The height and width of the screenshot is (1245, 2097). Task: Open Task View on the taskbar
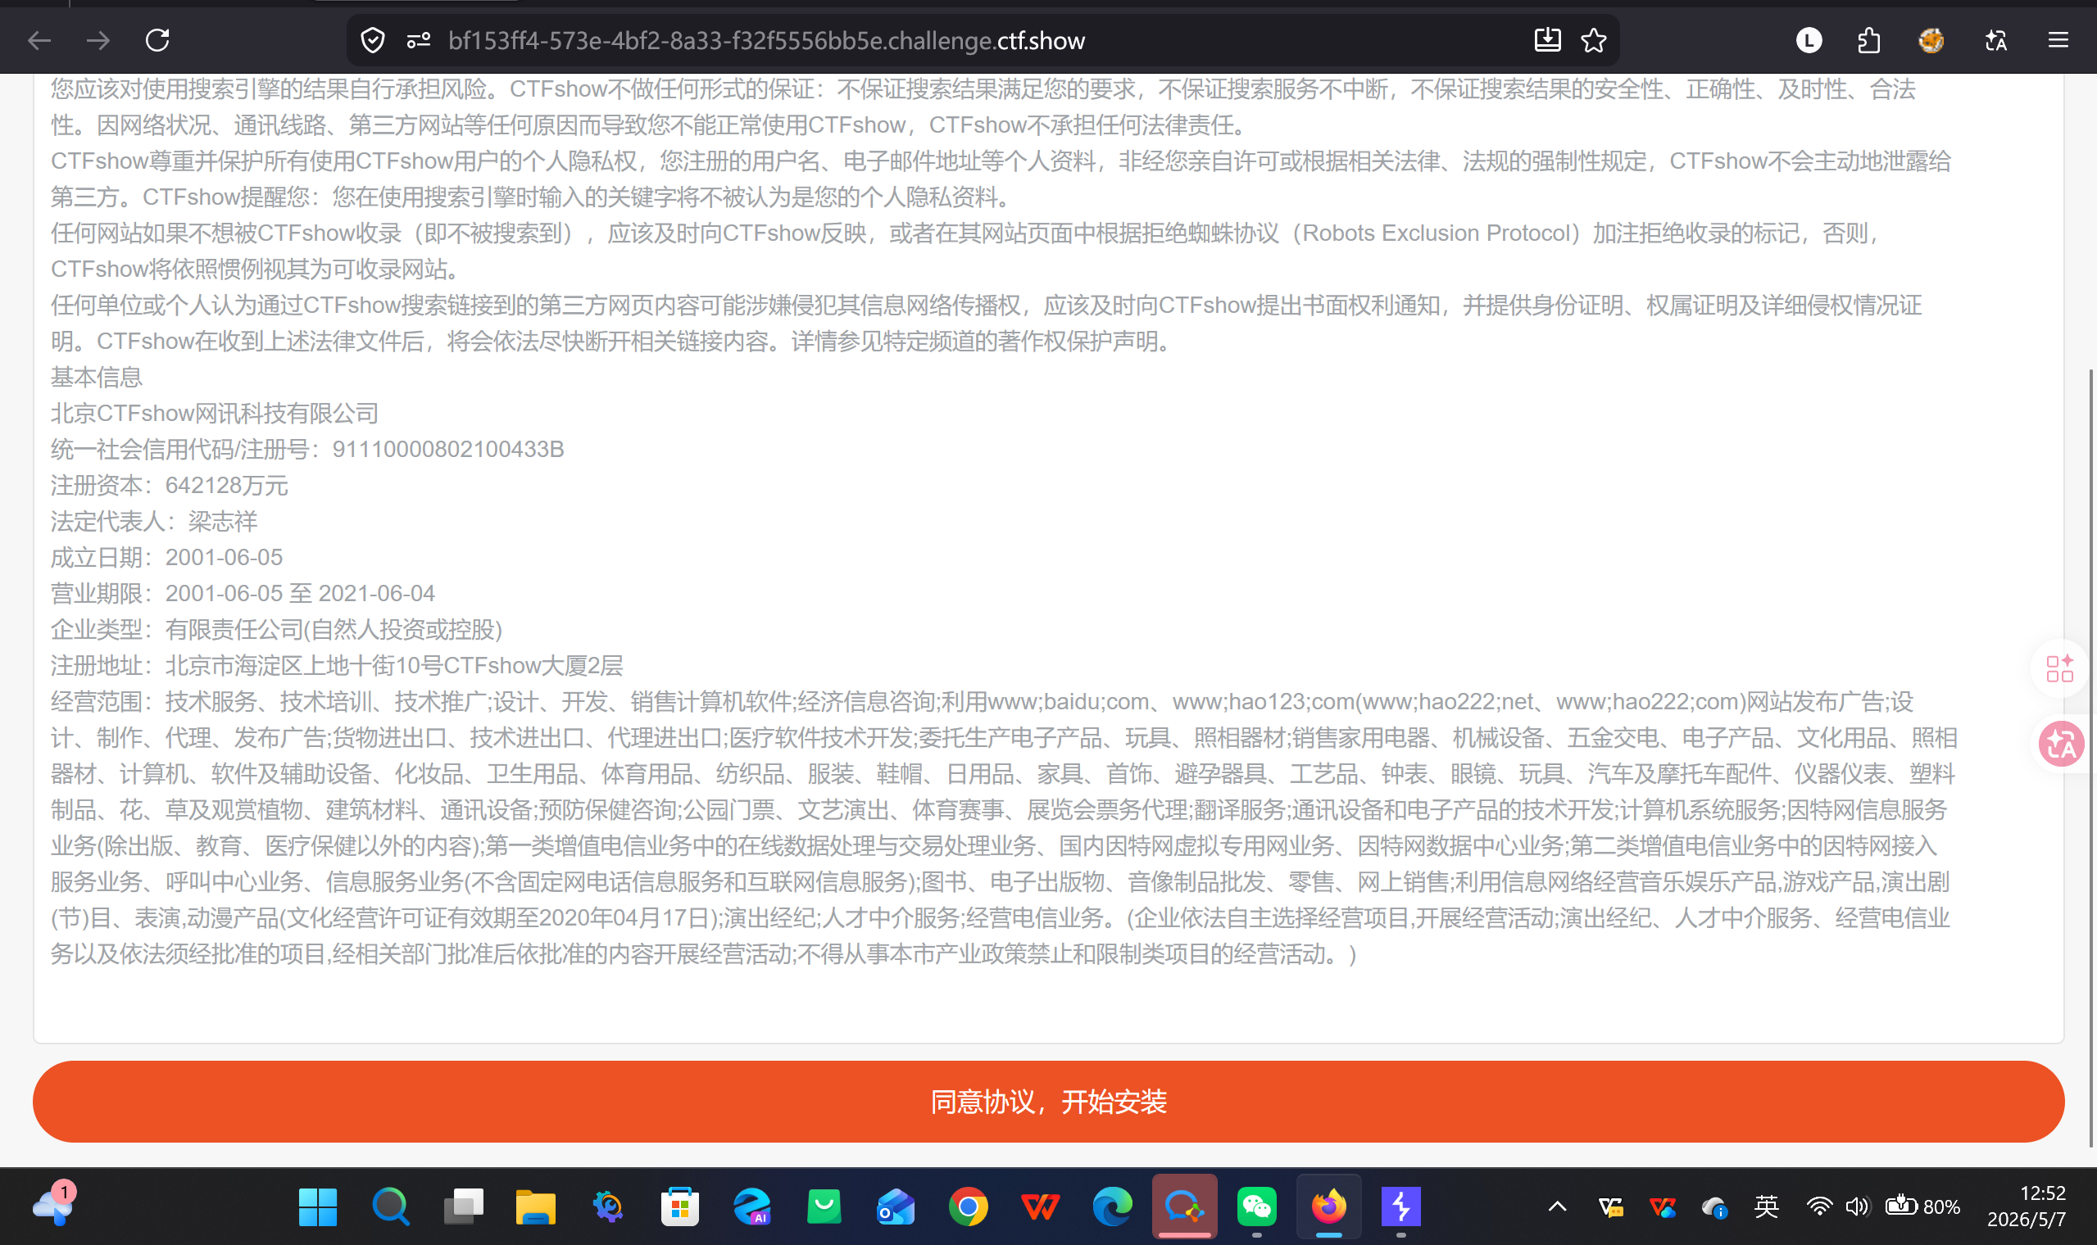(463, 1207)
